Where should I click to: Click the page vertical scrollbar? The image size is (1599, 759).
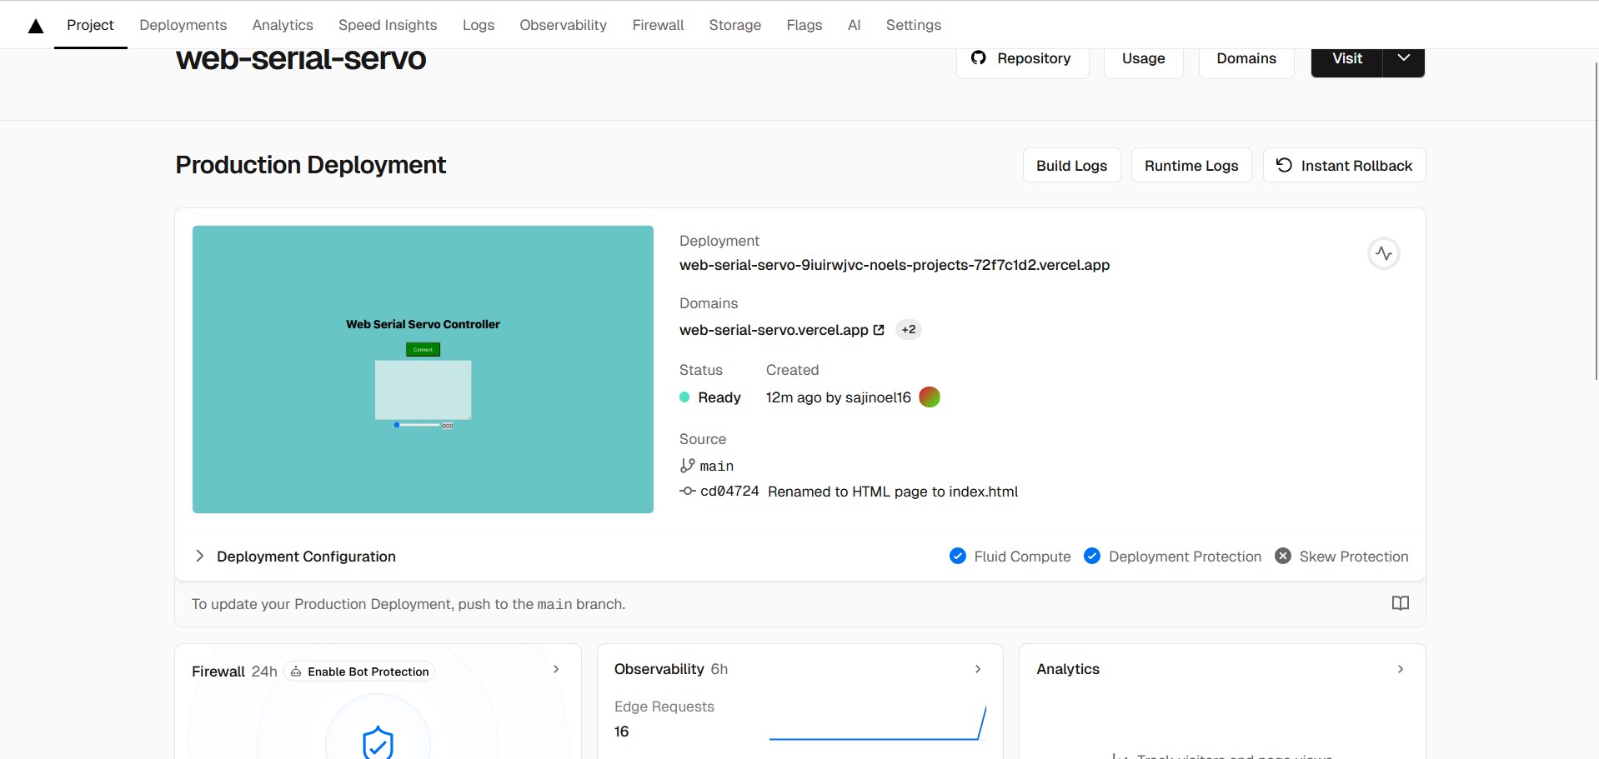tap(1596, 221)
